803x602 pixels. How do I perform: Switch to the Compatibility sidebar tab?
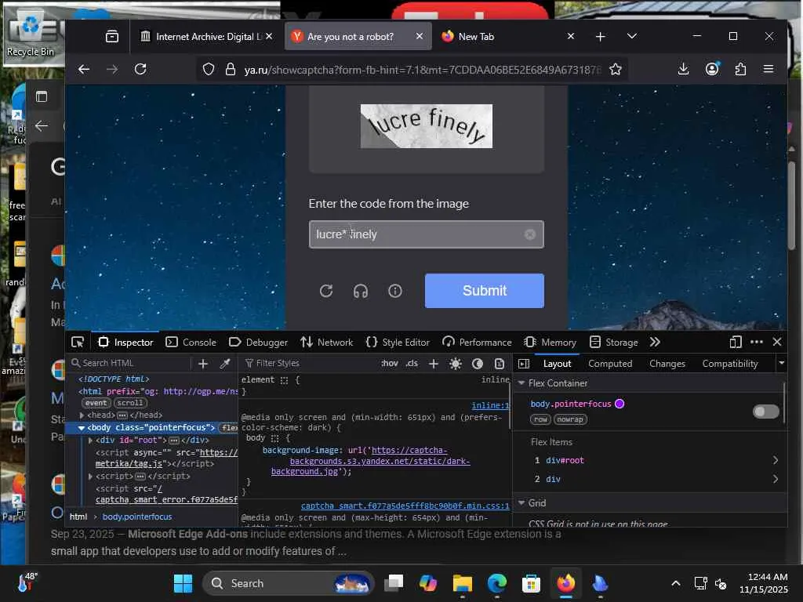pos(730,364)
